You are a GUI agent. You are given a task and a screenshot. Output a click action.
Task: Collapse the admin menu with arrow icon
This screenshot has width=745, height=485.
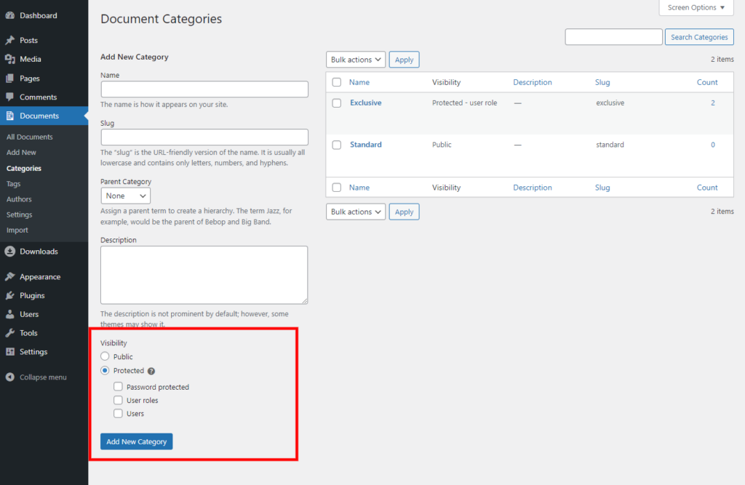coord(10,377)
